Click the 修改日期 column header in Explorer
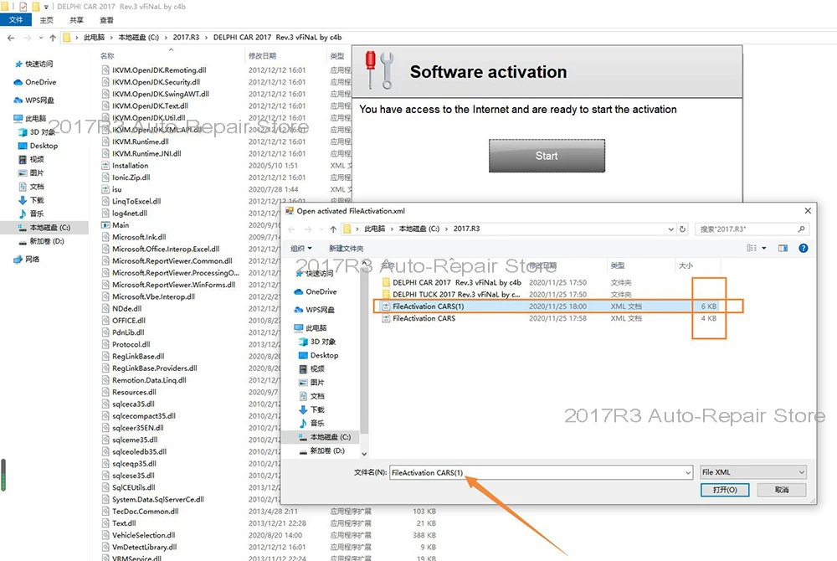Screen dimensions: 837x561 [262, 56]
